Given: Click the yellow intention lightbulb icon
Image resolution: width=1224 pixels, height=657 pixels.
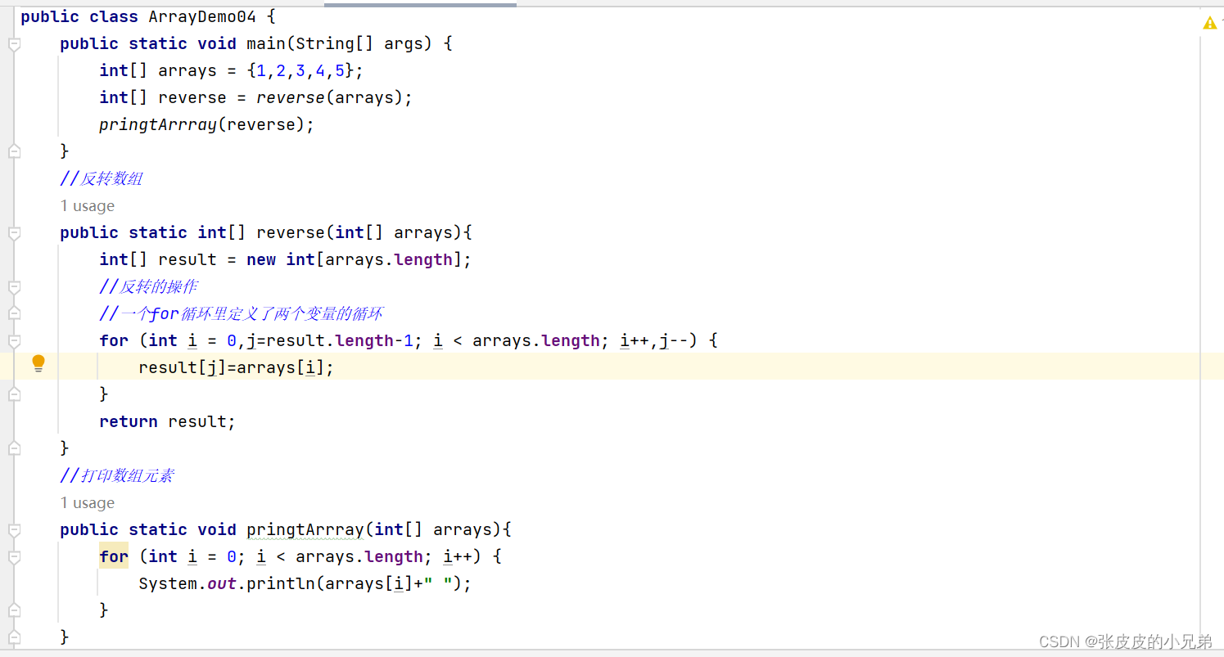Looking at the screenshot, I should 38,364.
